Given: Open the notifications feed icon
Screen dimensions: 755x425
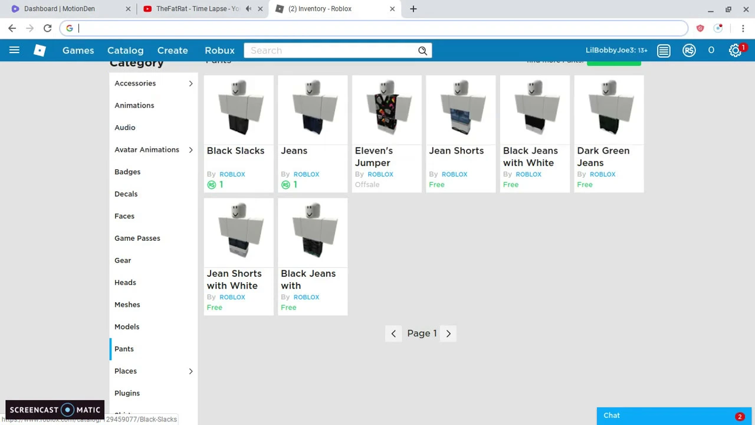Looking at the screenshot, I should (664, 51).
